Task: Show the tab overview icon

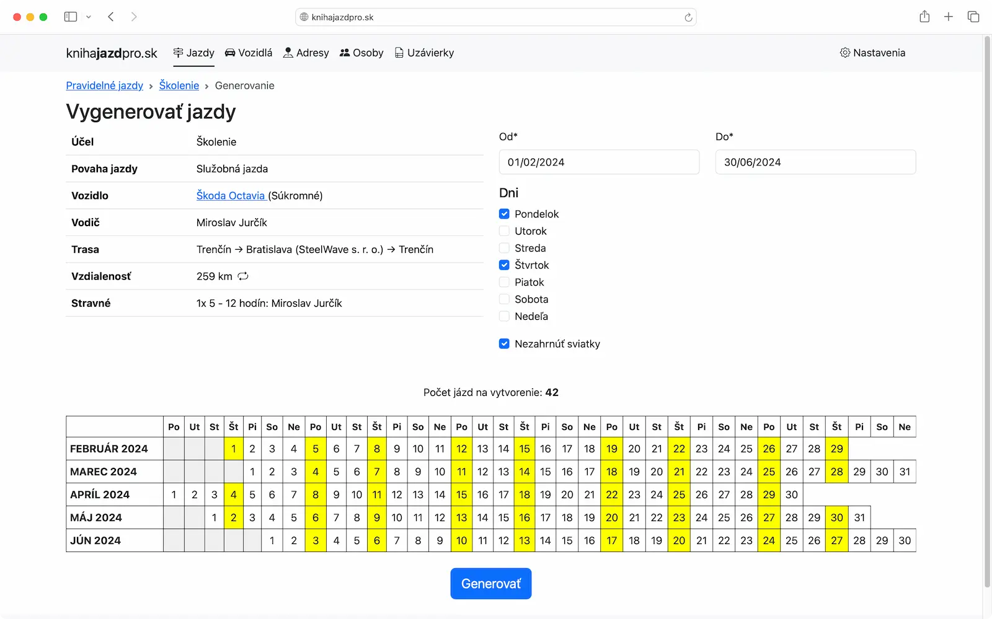Action: (x=973, y=17)
